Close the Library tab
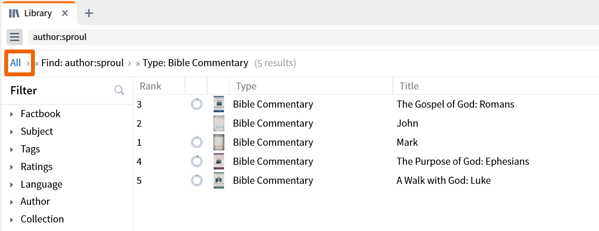 65,13
